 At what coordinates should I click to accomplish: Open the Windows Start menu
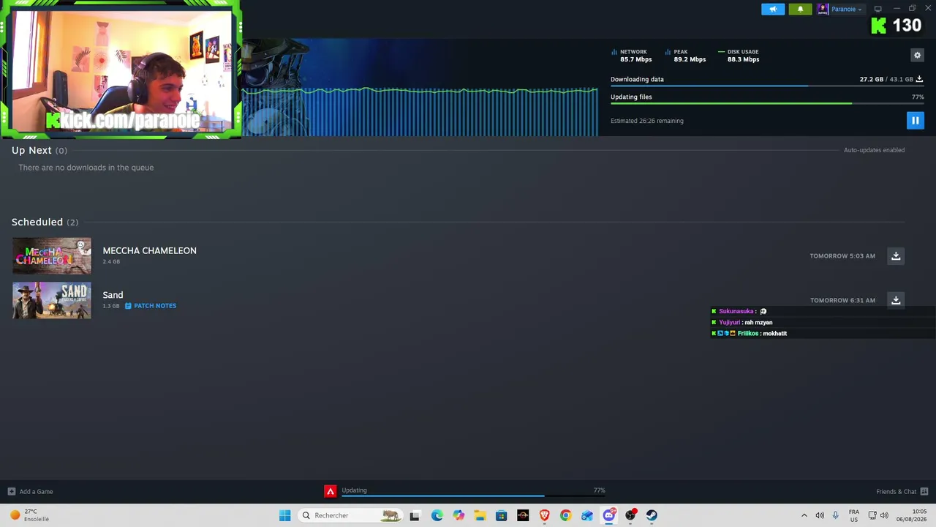[x=284, y=515]
